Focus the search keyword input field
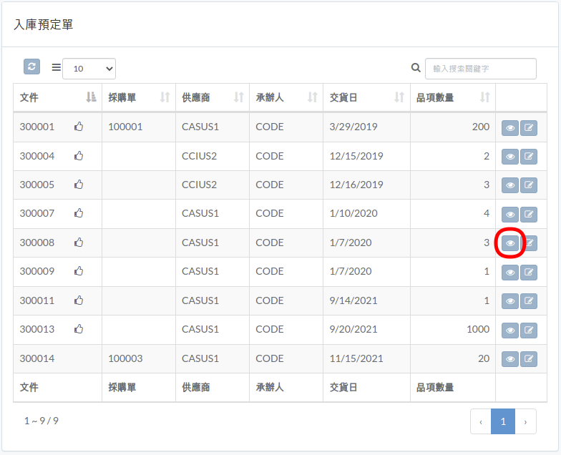This screenshot has height=455, width=561. tap(481, 69)
